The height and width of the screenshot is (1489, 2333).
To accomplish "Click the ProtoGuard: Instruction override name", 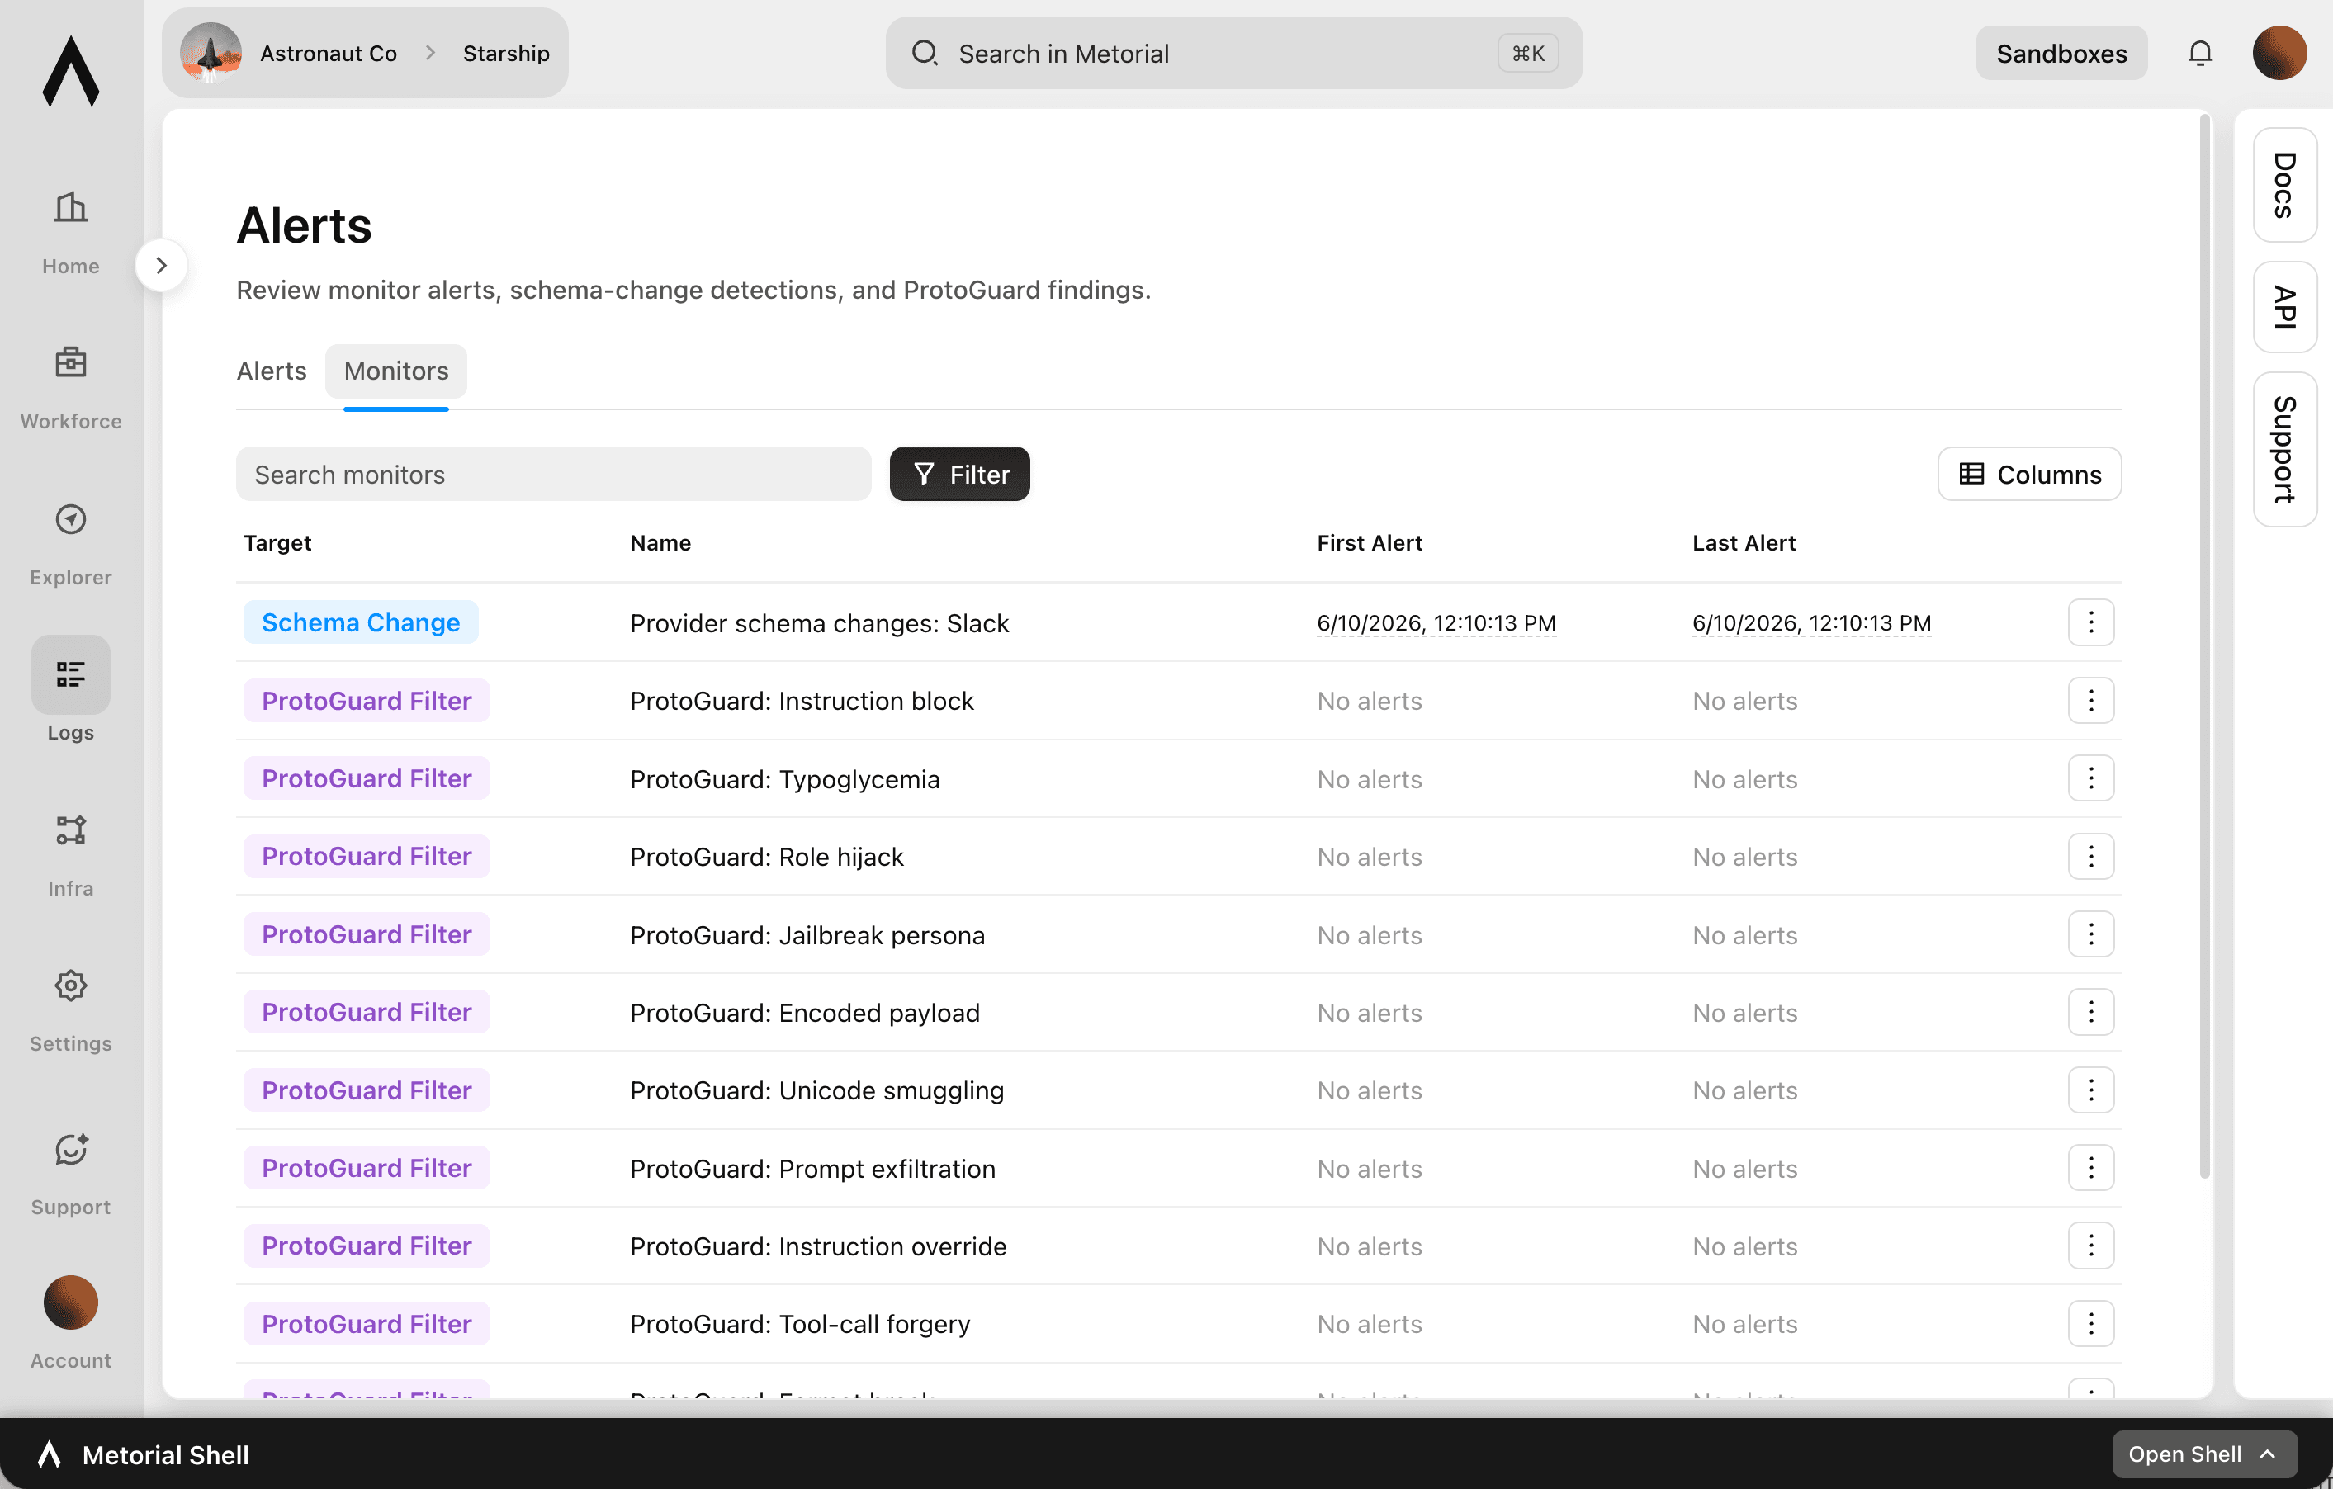I will [818, 1246].
